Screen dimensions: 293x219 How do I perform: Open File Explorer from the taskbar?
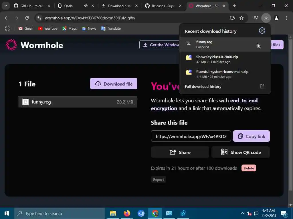(x=113, y=213)
